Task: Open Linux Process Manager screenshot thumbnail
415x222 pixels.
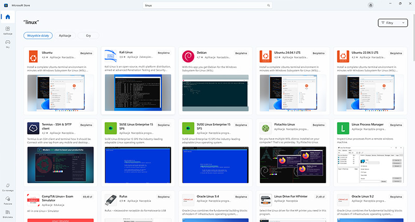Action: point(370,165)
